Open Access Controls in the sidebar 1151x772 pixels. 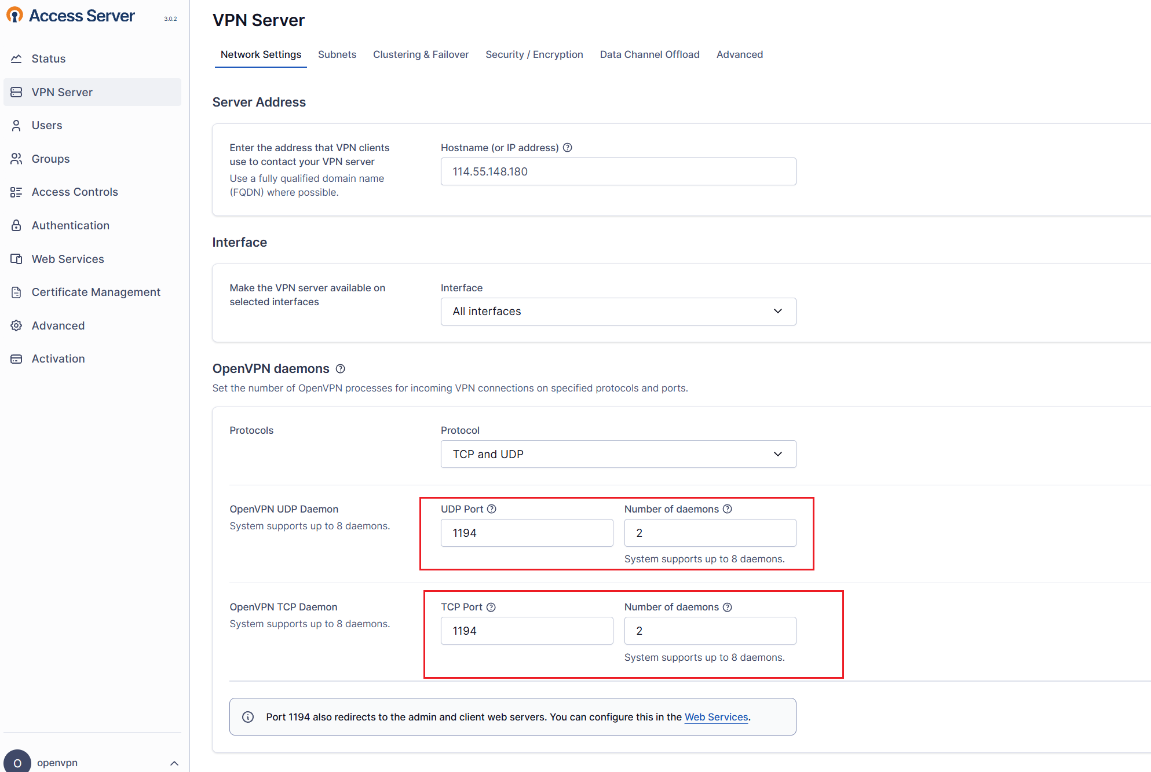(x=75, y=192)
